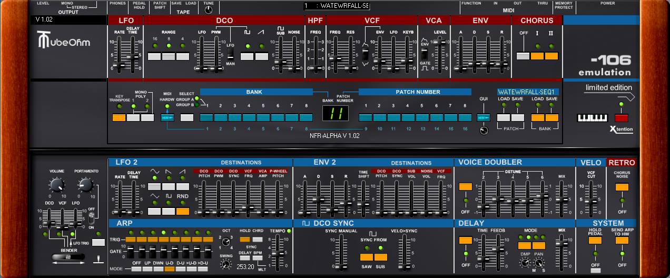
Task: Select CHORUS mode I
Action: click(537, 56)
